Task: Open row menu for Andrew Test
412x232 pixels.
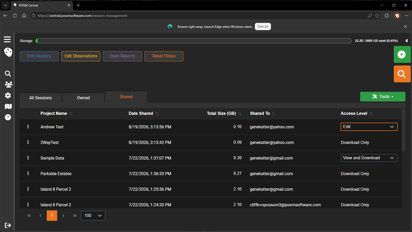Action: [x=28, y=127]
